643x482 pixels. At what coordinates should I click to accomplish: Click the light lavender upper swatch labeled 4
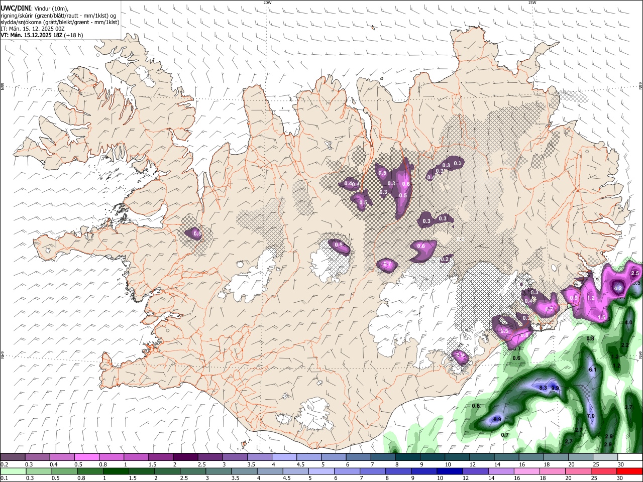point(284,457)
